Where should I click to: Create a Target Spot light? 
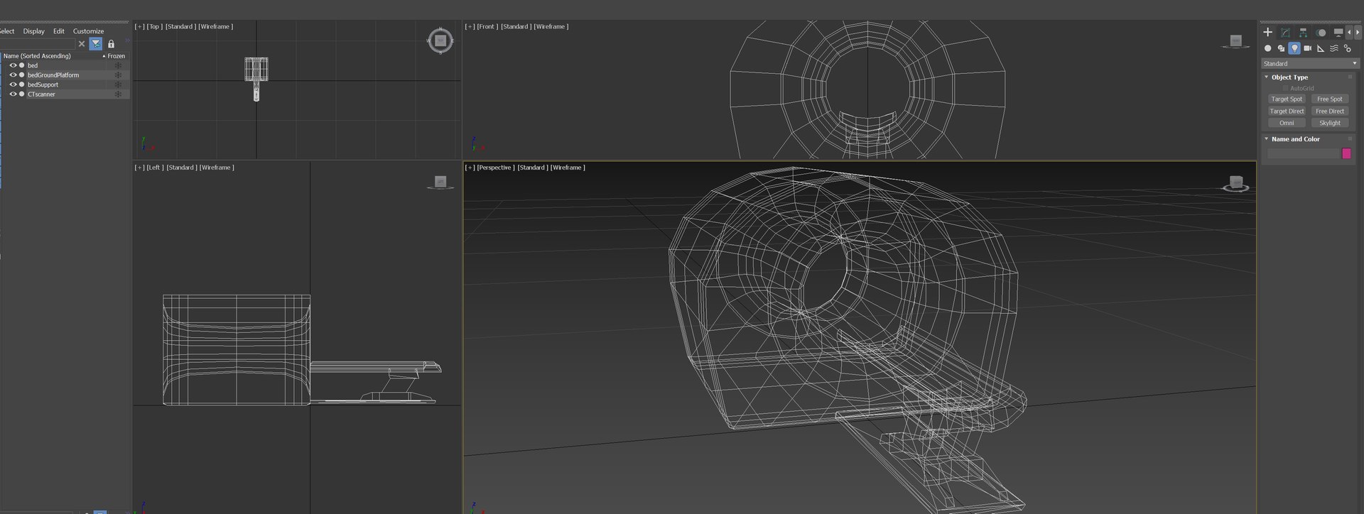pos(1287,99)
